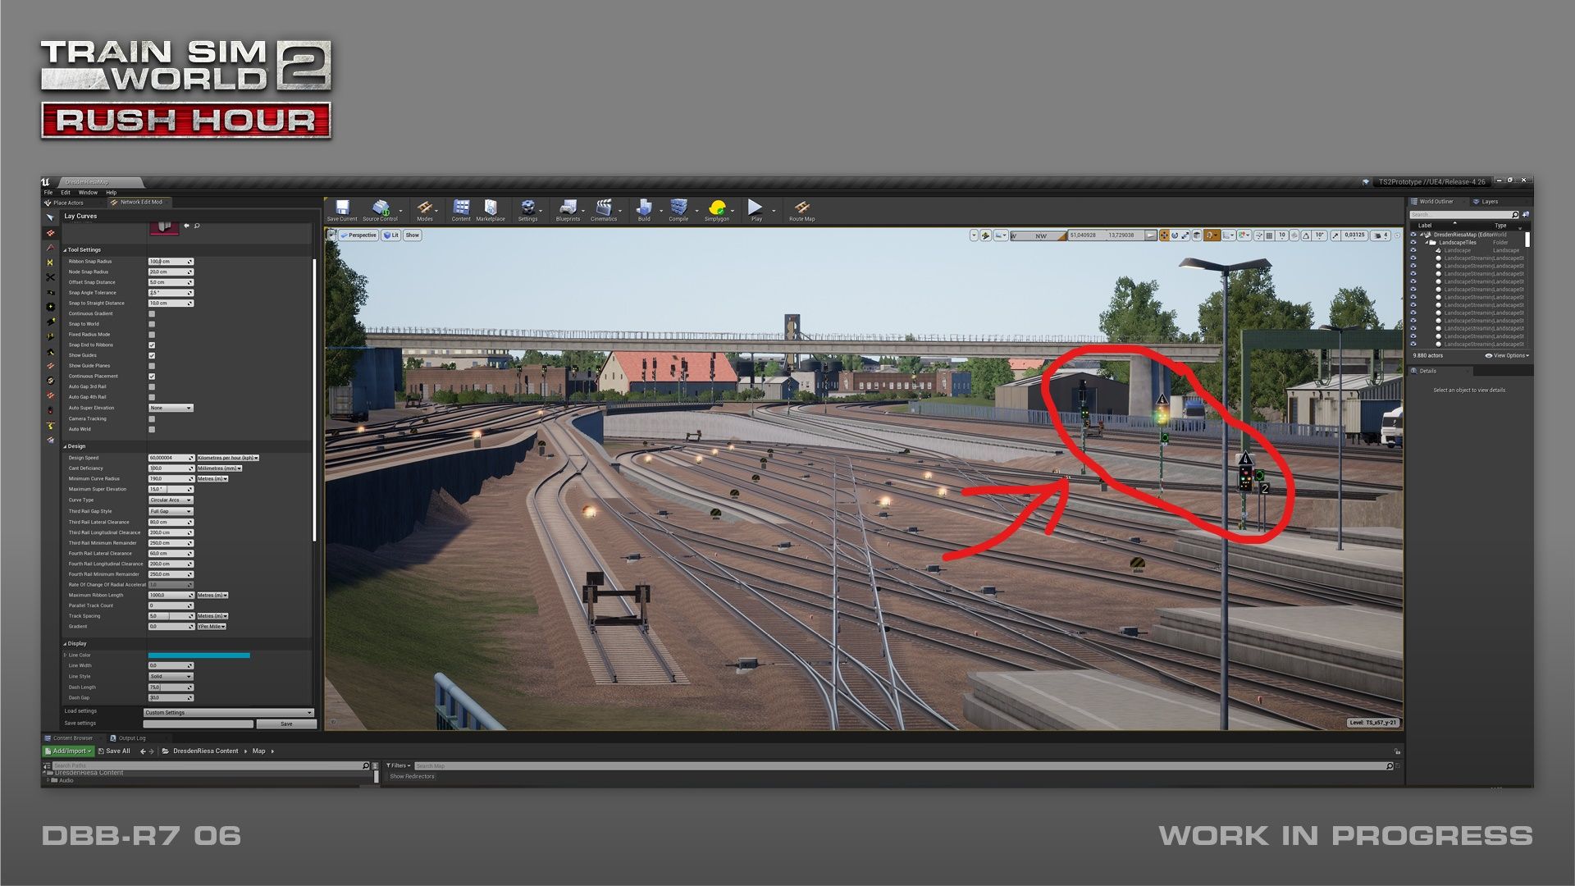This screenshot has height=886, width=1575.
Task: Uncheck Snap End to Ribbons
Action: pyautogui.click(x=152, y=345)
